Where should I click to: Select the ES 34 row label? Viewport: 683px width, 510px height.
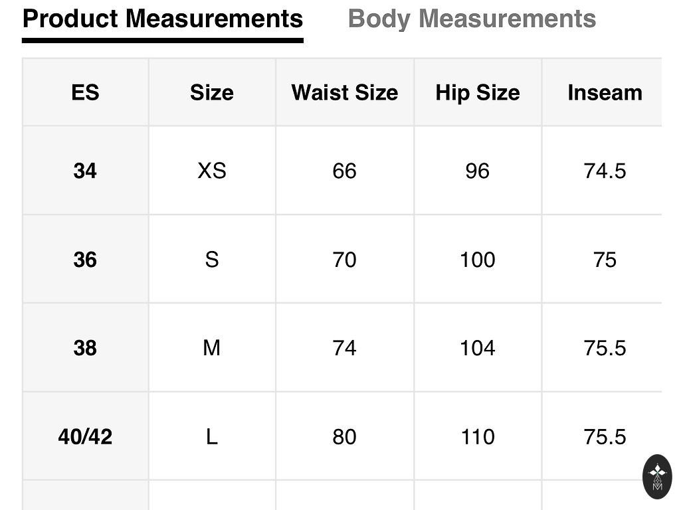pos(85,171)
